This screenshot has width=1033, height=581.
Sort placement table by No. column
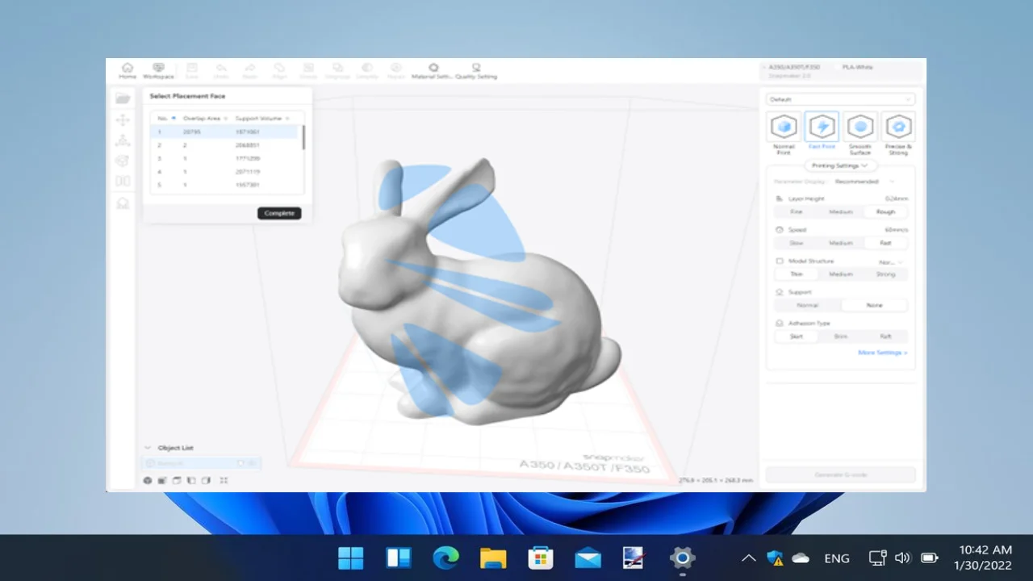point(166,118)
